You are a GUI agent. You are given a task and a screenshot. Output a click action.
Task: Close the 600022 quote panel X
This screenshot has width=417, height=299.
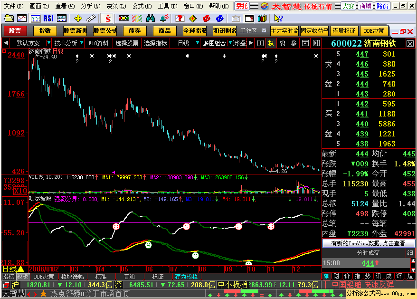pos(410,44)
